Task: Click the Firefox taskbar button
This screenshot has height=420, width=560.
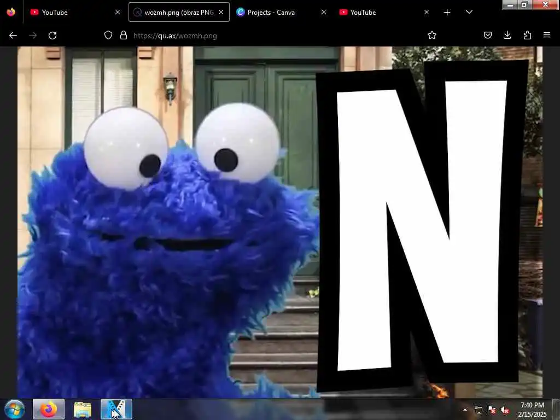Action: (49, 409)
